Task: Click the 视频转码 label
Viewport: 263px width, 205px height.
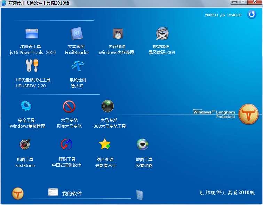Action: (x=161, y=47)
